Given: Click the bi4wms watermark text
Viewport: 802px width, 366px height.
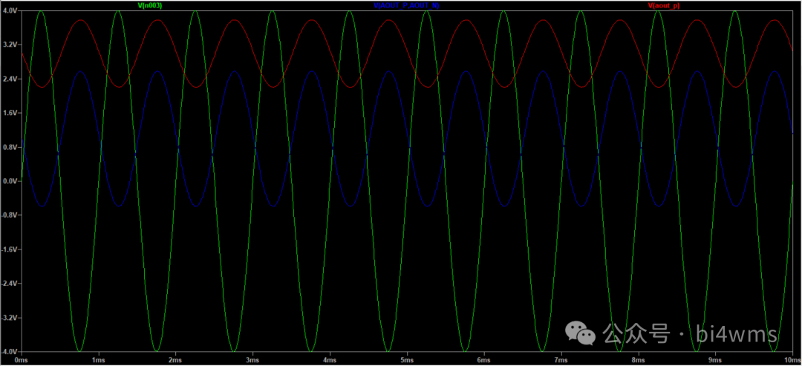Looking at the screenshot, I should (x=737, y=334).
